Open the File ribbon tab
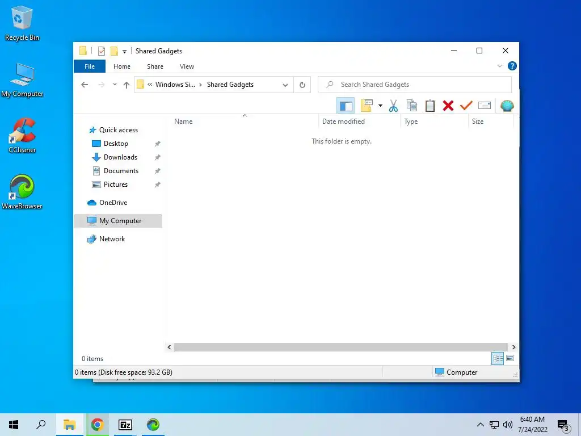 [x=90, y=66]
